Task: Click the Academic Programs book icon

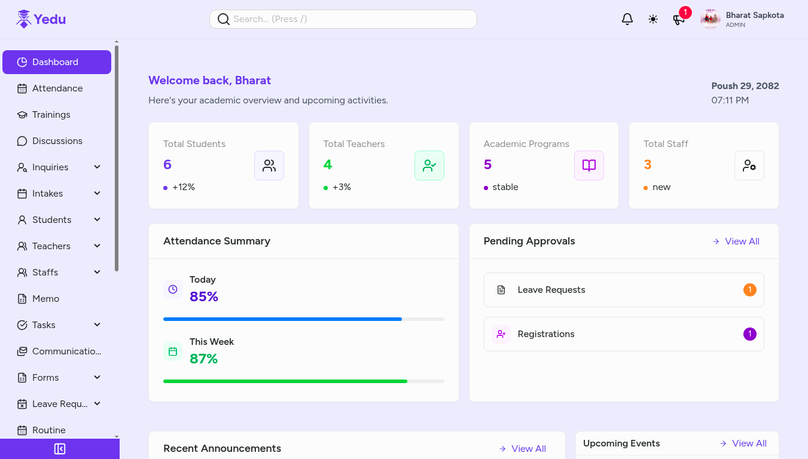Action: (x=589, y=166)
